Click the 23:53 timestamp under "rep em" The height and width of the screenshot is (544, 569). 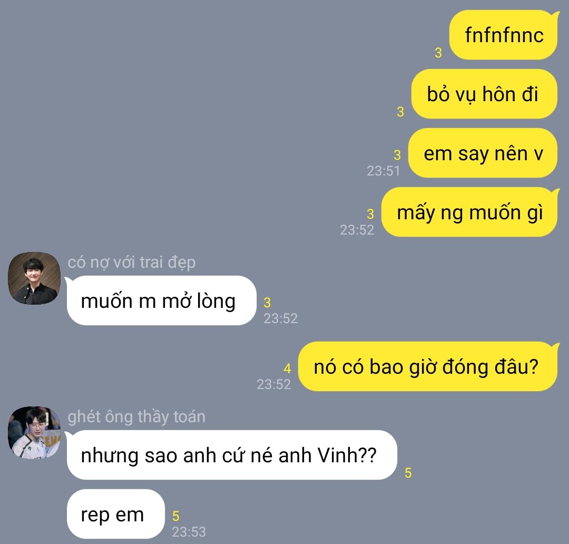[x=189, y=532]
